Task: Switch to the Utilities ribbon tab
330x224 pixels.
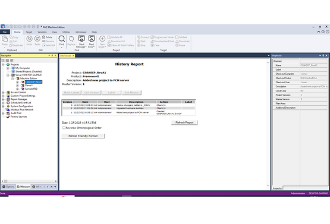Action: click(x=66, y=32)
